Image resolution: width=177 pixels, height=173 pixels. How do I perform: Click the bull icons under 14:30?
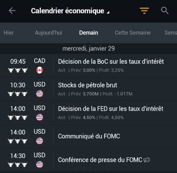18,165
